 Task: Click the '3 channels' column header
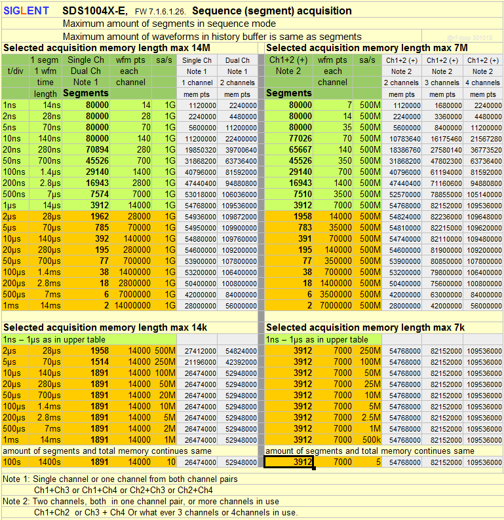442,83
